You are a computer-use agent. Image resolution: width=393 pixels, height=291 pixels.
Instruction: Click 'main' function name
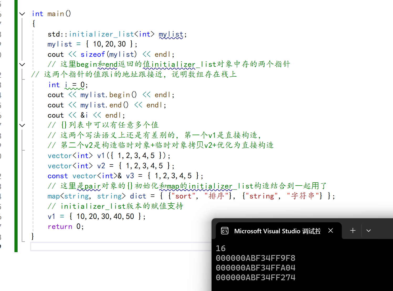pyautogui.click(x=56, y=14)
